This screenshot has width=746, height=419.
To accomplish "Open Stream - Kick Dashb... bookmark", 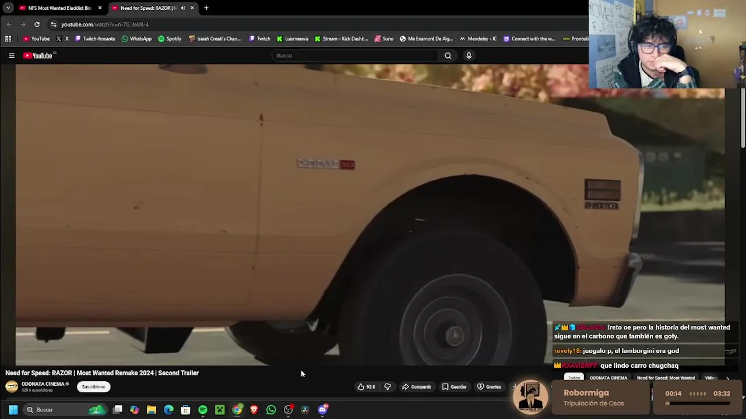I will (341, 39).
